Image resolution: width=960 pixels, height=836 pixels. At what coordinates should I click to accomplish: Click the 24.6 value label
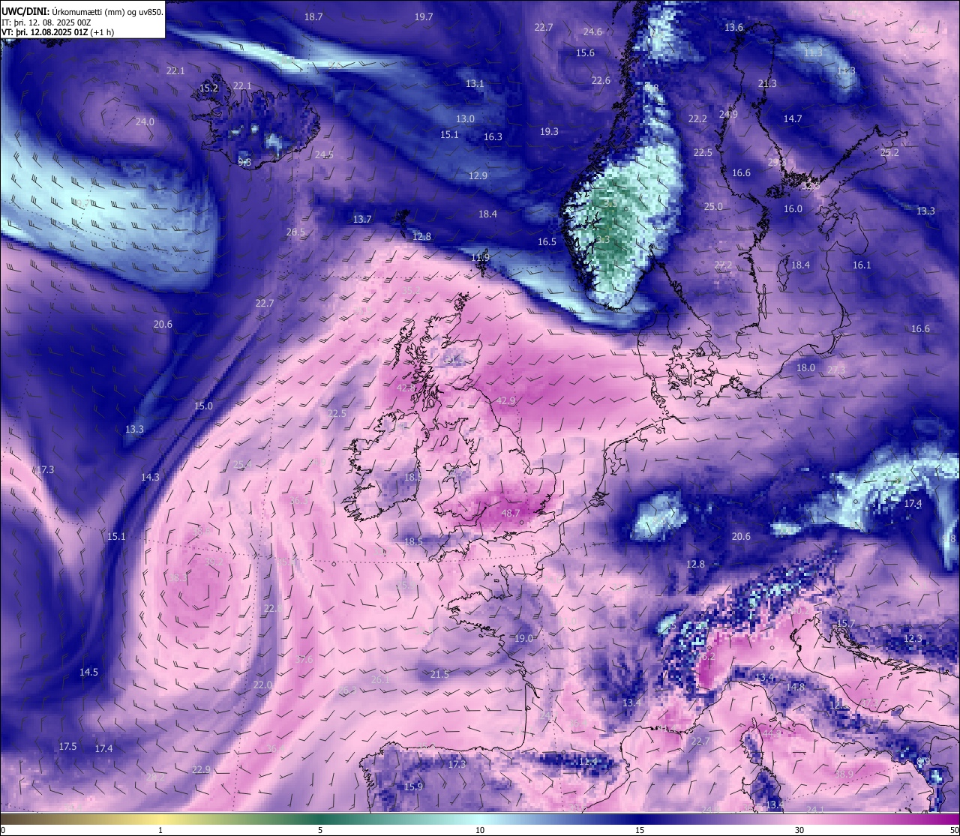point(592,31)
